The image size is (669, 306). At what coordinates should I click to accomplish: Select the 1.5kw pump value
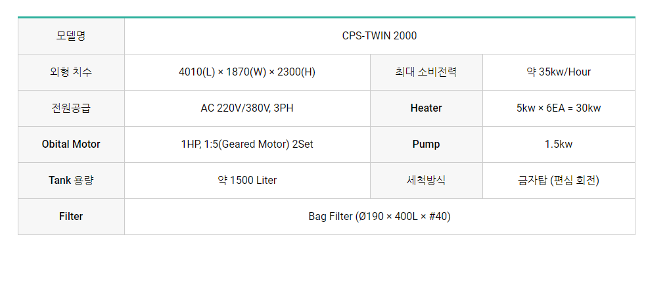[559, 144]
